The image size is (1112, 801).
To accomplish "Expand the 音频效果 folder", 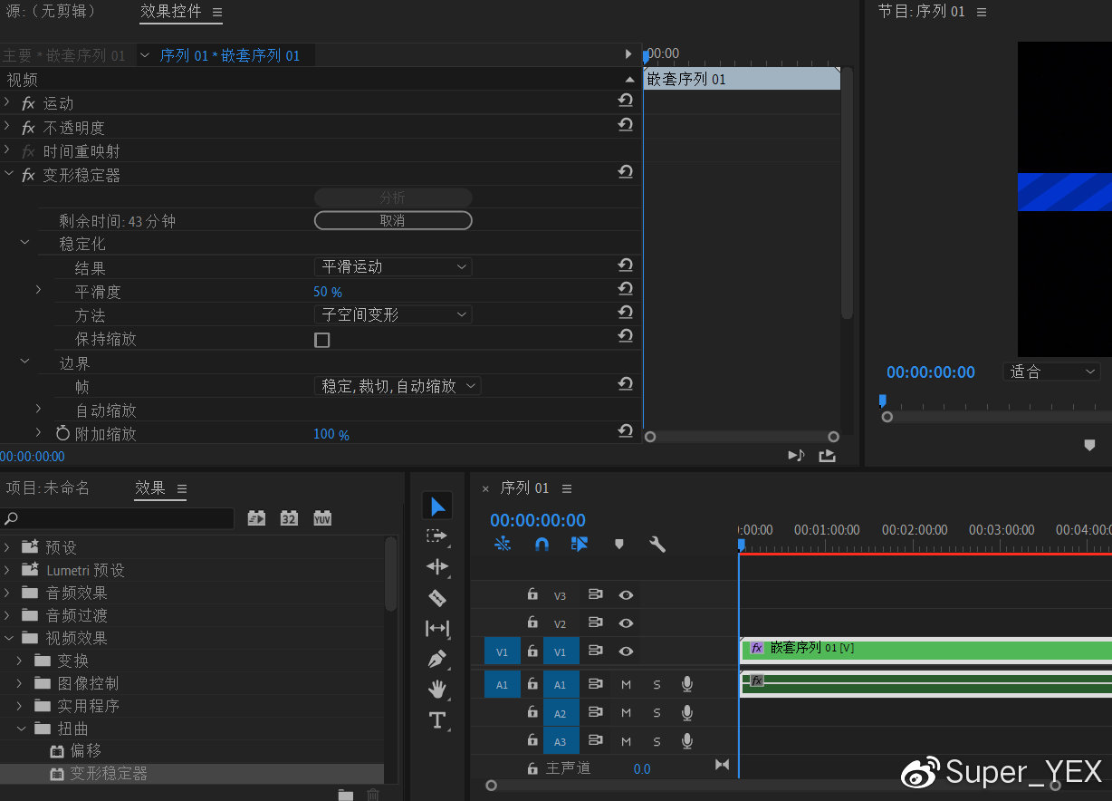I will pyautogui.click(x=9, y=593).
